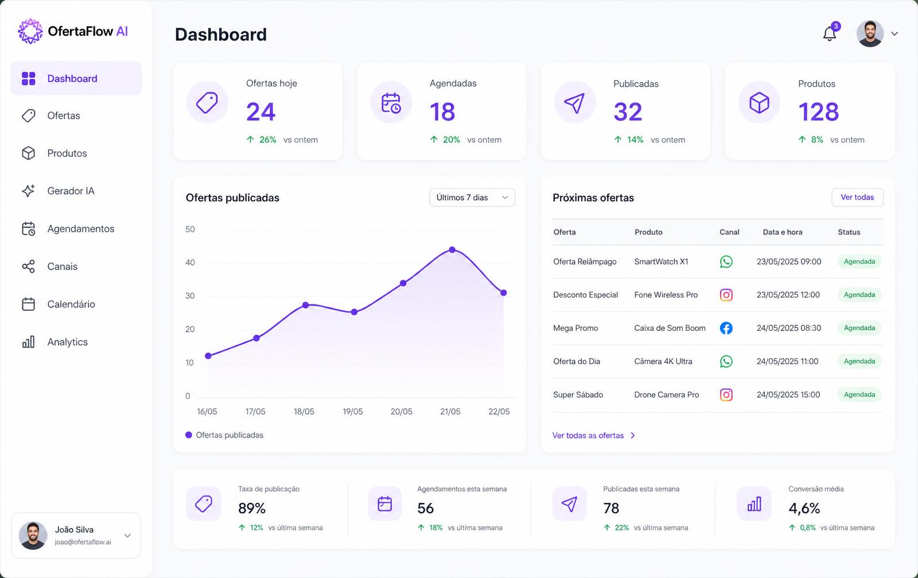Click Agendada status badge for Super Sábado

tap(859, 395)
